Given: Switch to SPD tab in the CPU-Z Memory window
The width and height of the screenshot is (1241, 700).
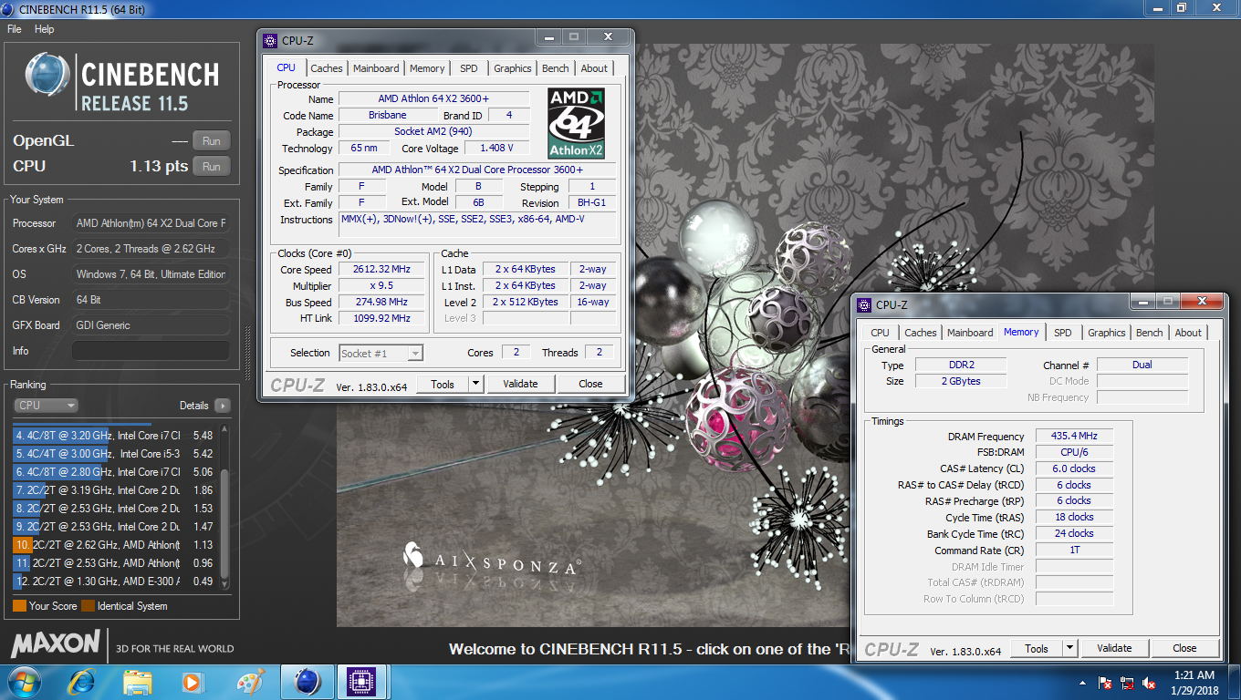Looking at the screenshot, I should coord(1063,333).
